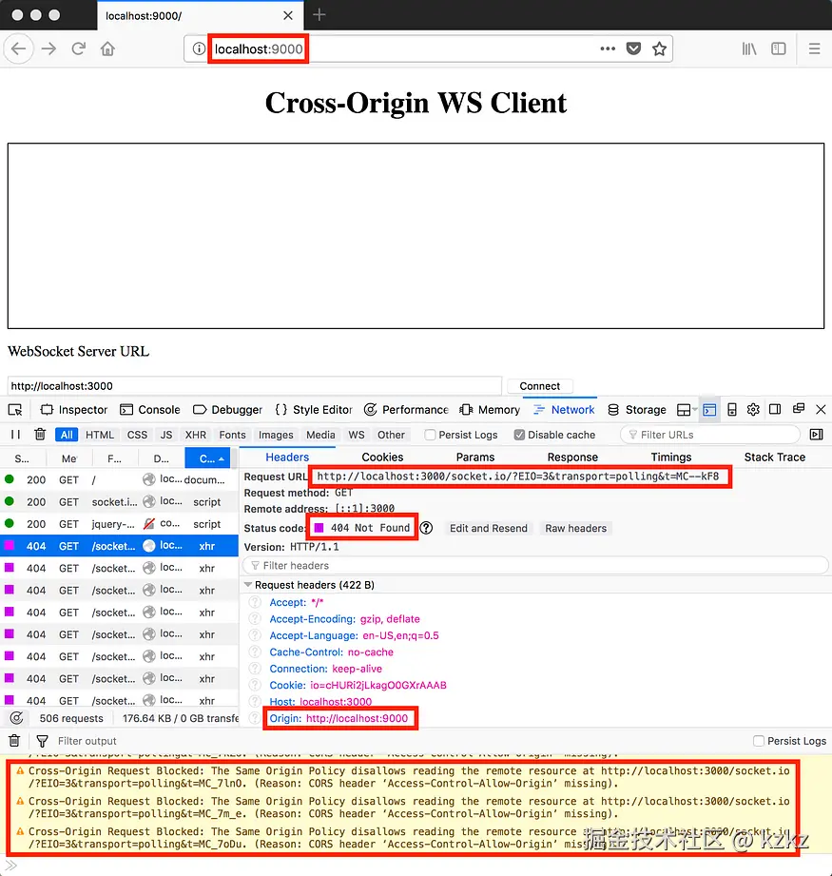Screen dimensions: 832x876
Task: Focus the WebSocket Server URL input field
Action: click(x=255, y=386)
